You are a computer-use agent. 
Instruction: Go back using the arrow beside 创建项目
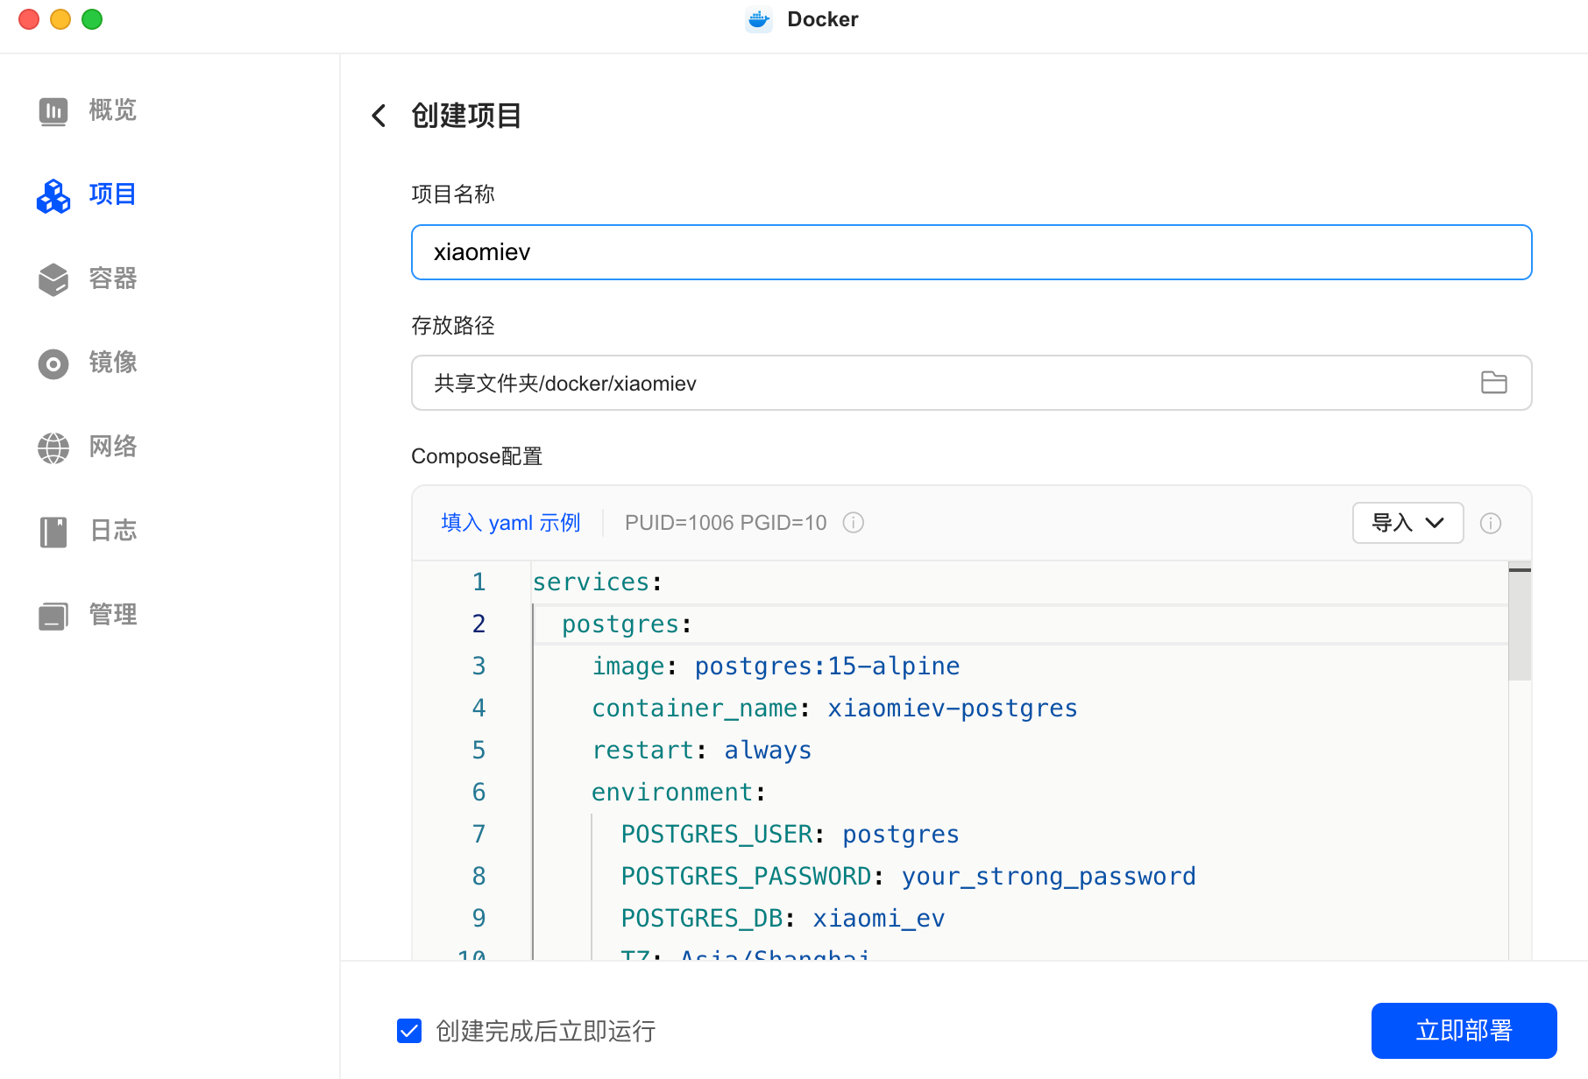[379, 116]
